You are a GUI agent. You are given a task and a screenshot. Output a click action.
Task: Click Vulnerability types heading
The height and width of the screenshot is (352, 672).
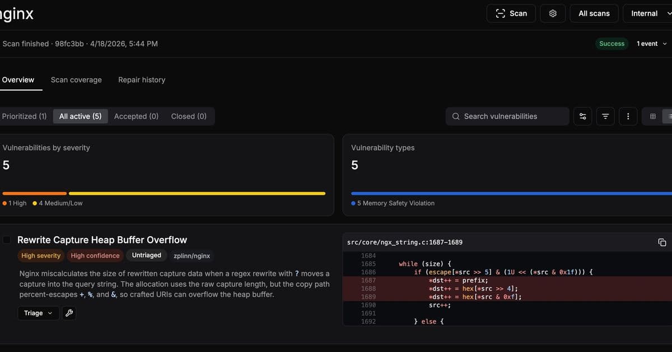[383, 148]
